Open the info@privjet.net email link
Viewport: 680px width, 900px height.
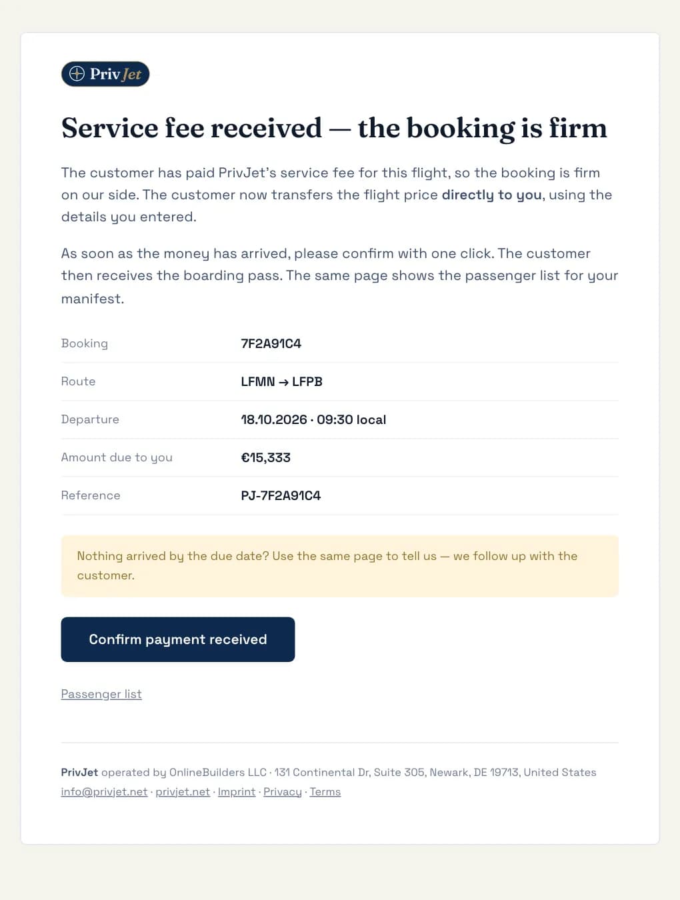pos(104,791)
